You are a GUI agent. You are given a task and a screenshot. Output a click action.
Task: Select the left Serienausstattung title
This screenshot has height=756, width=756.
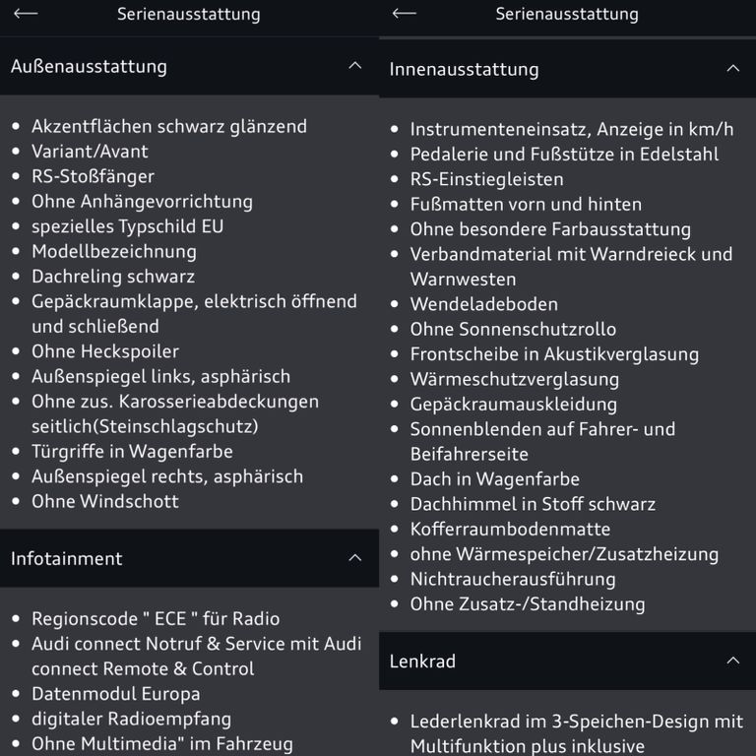189,14
